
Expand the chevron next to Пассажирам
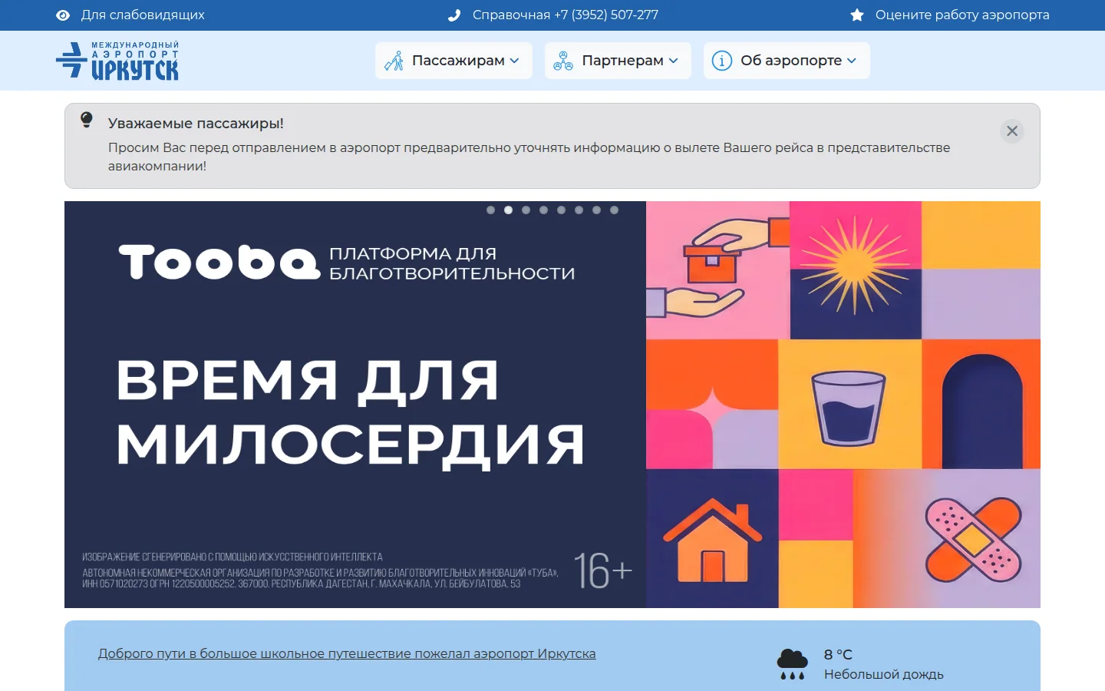(515, 61)
